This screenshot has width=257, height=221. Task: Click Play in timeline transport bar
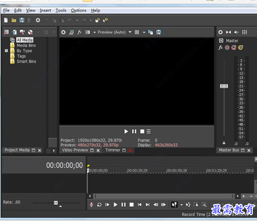(115, 204)
